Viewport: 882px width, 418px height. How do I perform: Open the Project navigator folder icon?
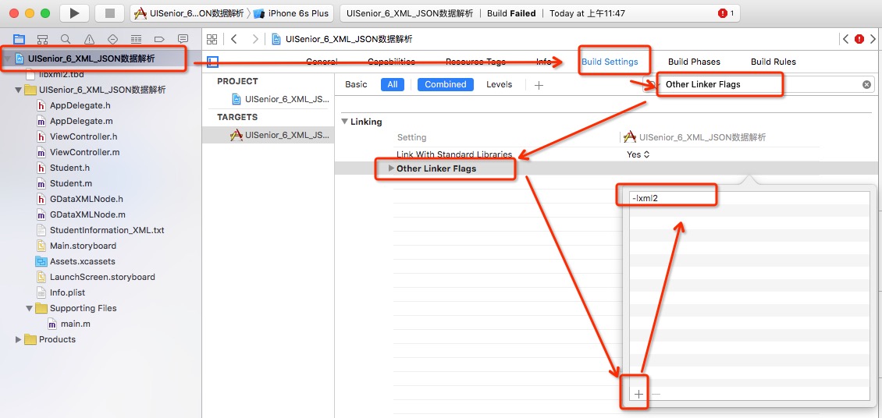20,39
